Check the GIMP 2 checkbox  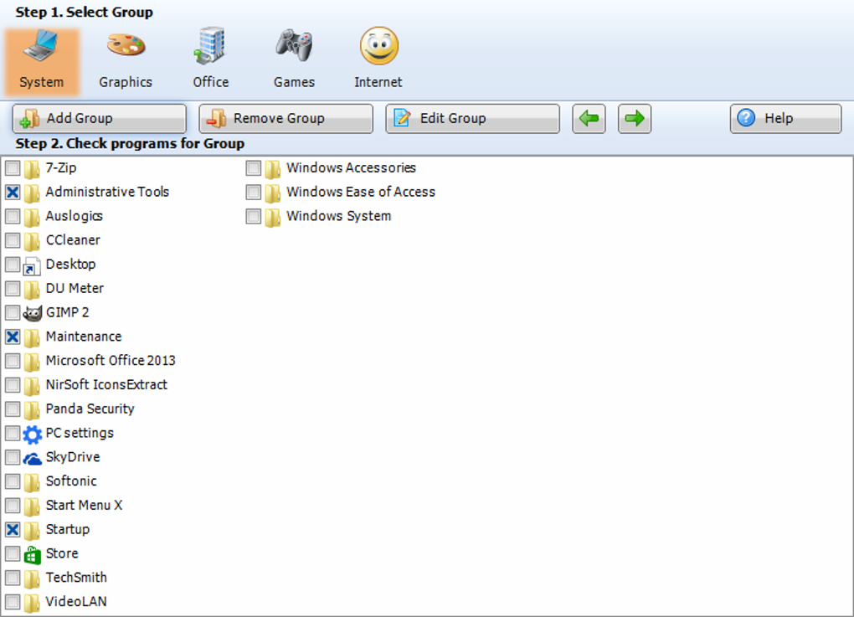(13, 312)
